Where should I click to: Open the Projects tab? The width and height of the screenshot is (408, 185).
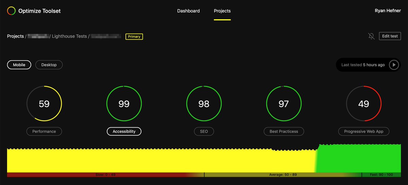point(222,11)
